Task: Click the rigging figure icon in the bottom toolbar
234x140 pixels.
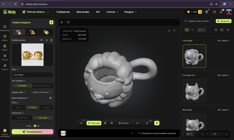Action: pyautogui.click(x=112, y=123)
